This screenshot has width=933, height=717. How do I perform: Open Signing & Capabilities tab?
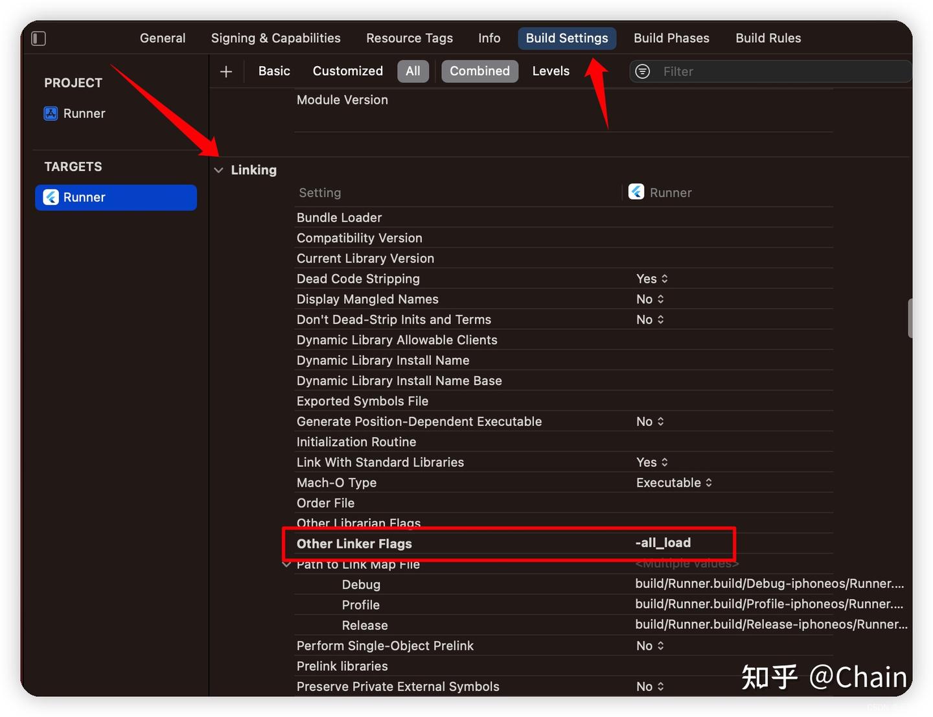point(275,38)
